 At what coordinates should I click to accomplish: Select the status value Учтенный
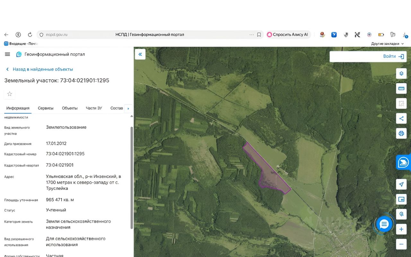coord(56,210)
